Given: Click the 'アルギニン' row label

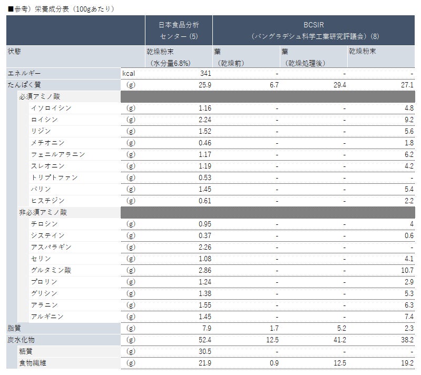Looking at the screenshot, I should [x=47, y=317].
